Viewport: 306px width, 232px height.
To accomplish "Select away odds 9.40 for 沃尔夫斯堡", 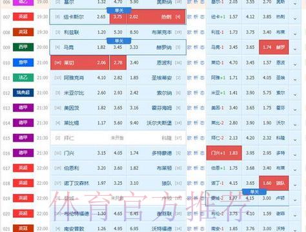I will point(134,123).
